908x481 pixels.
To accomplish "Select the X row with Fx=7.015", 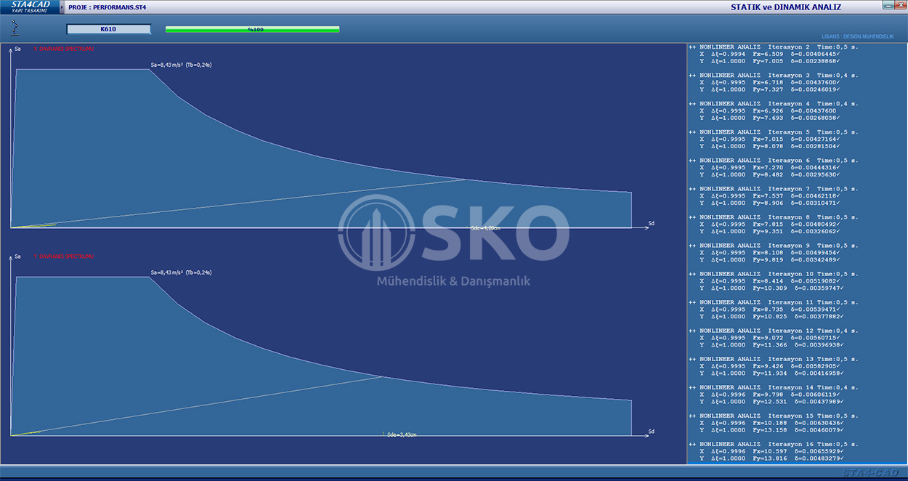I will 771,139.
